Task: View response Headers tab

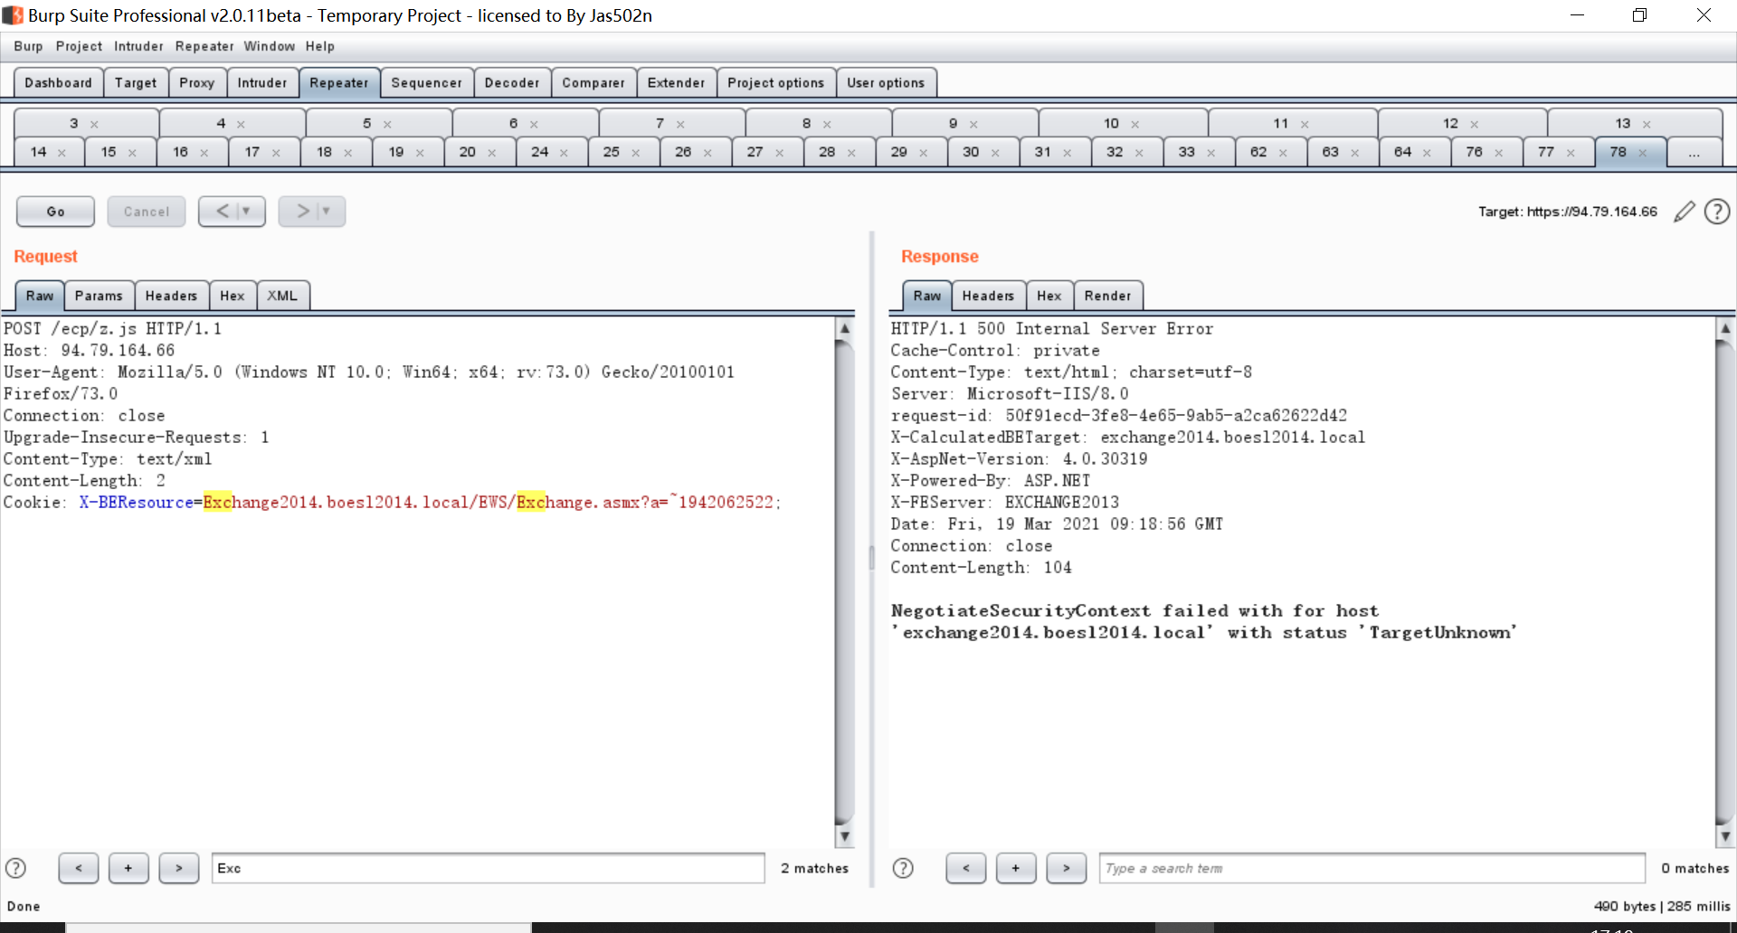Action: pyautogui.click(x=988, y=296)
